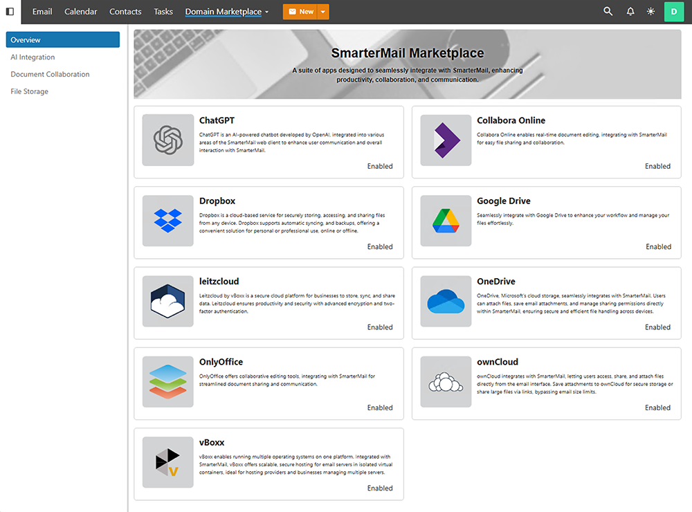This screenshot has height=512, width=692.
Task: Switch to the Contacts section
Action: click(x=125, y=12)
